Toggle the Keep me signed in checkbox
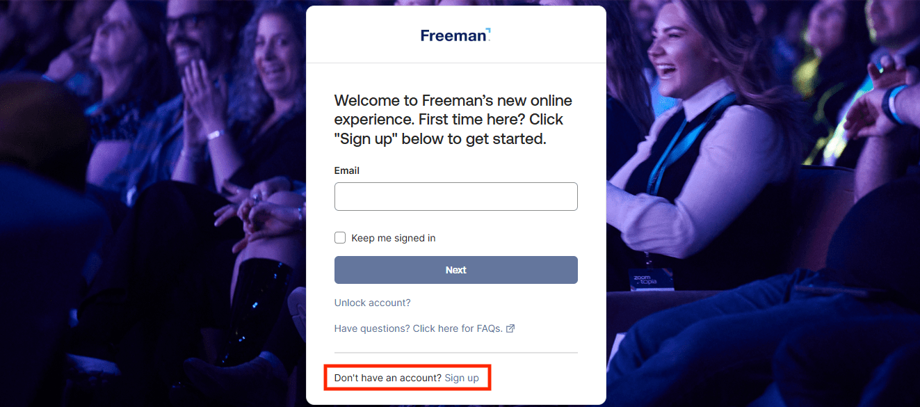920x407 pixels. [340, 238]
